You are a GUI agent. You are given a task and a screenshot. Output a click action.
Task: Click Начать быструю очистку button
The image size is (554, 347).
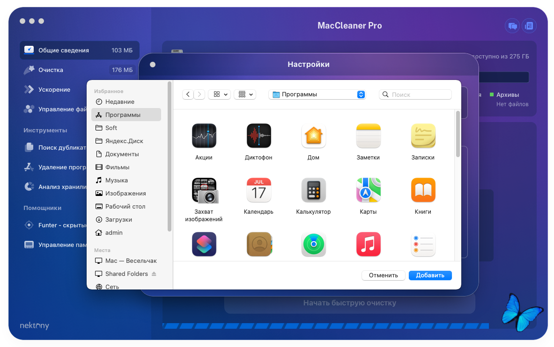349,303
